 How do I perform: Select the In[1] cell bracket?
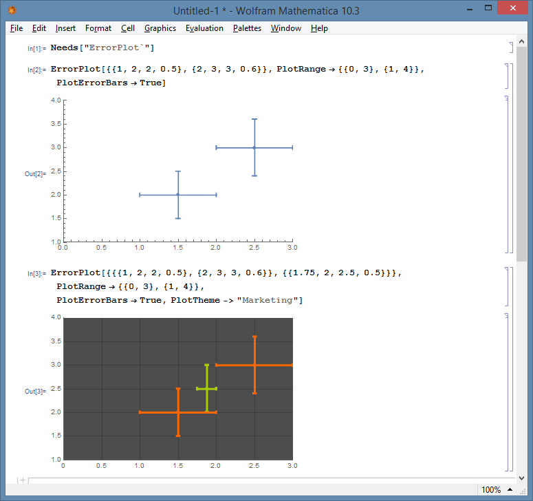coord(511,47)
